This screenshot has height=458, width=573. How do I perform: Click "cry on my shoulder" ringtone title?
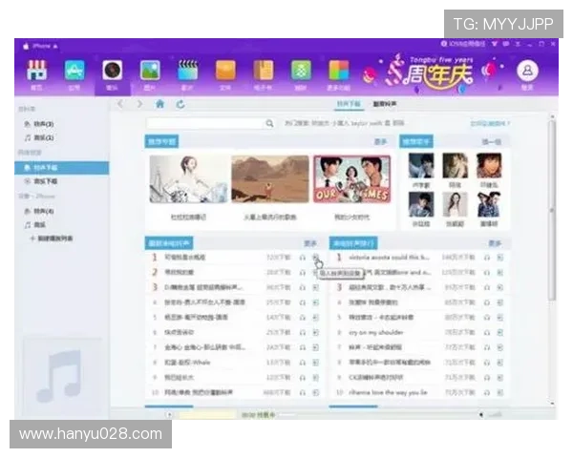pyautogui.click(x=376, y=332)
